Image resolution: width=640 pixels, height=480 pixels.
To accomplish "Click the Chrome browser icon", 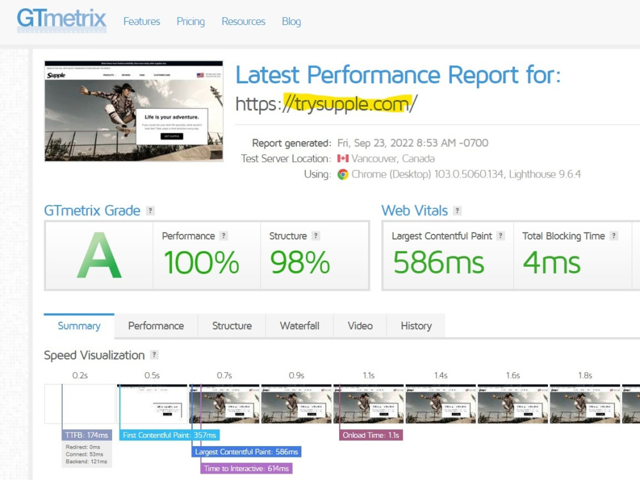I will (343, 174).
